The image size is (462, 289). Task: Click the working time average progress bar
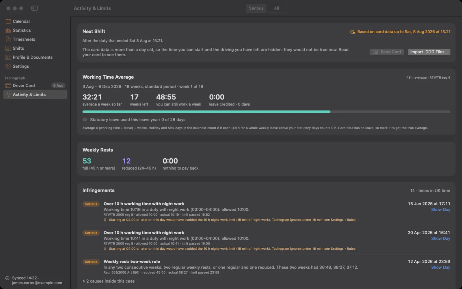point(266,112)
